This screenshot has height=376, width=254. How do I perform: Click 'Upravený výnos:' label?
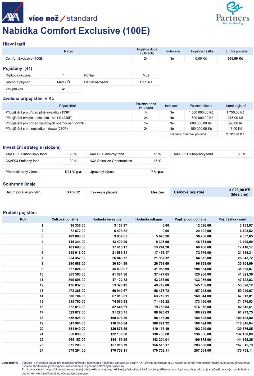click(102, 172)
